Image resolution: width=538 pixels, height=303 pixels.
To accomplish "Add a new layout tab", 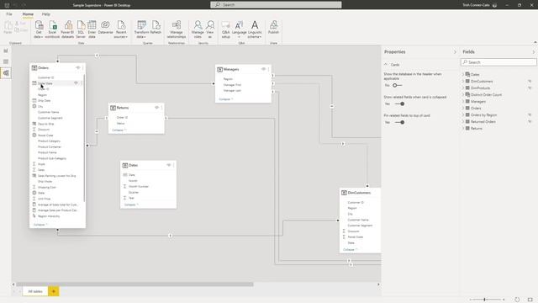I will click(x=54, y=291).
